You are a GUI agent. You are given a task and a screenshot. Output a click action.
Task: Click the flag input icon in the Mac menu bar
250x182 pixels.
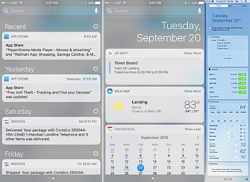(212, 1)
